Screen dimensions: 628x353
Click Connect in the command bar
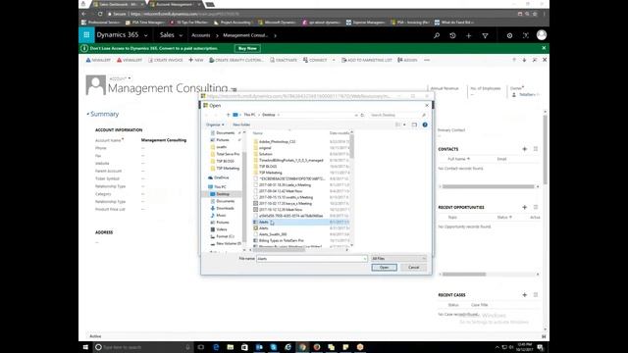[315, 60]
